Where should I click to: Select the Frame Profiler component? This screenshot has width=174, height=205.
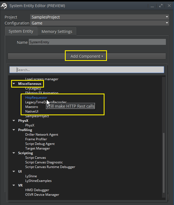click(36, 139)
